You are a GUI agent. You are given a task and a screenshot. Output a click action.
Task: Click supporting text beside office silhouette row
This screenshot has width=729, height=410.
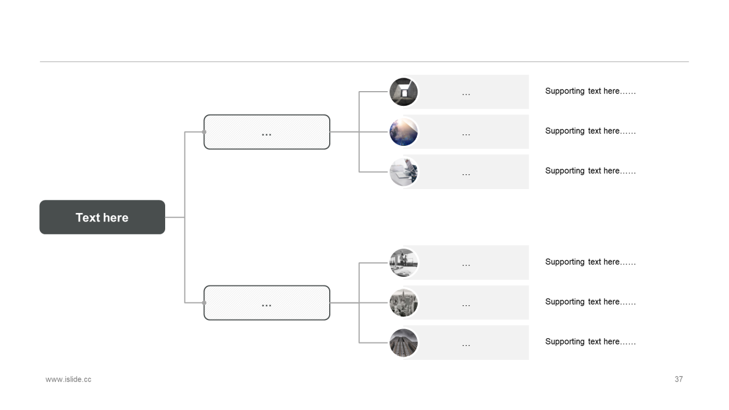[591, 262]
